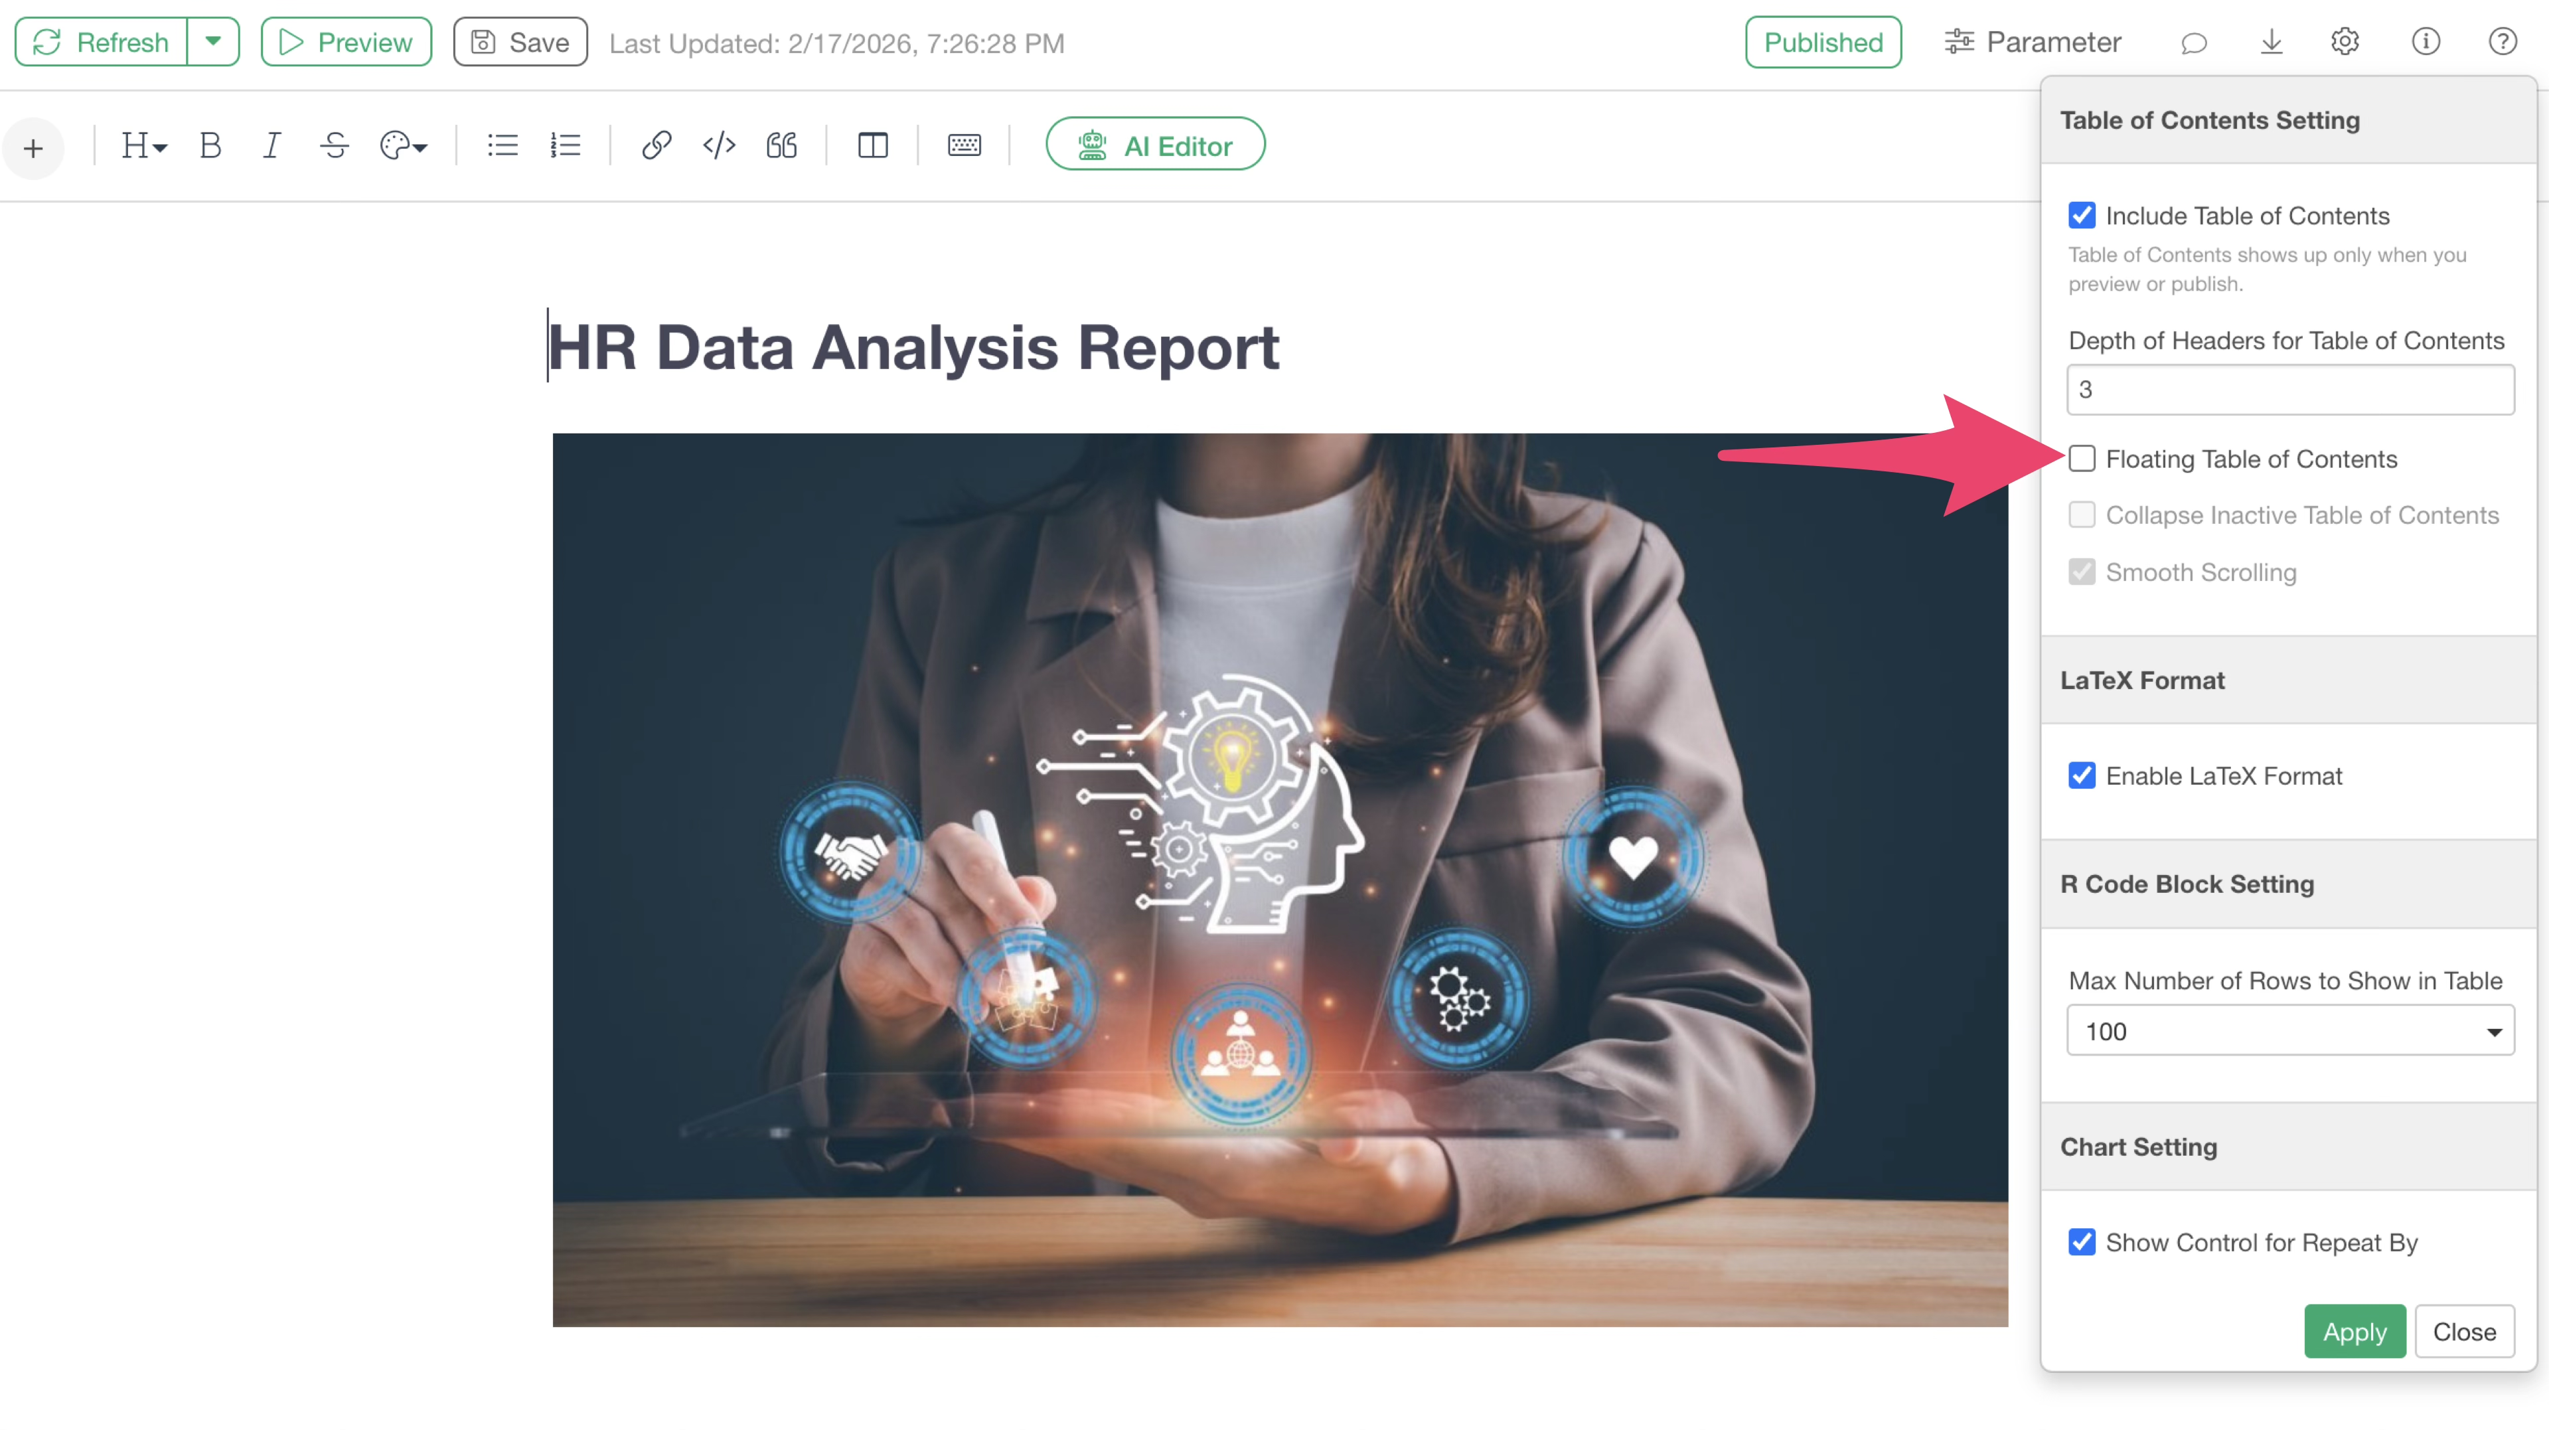The width and height of the screenshot is (2549, 1430).
Task: Insert a numbered list
Action: [x=565, y=145]
